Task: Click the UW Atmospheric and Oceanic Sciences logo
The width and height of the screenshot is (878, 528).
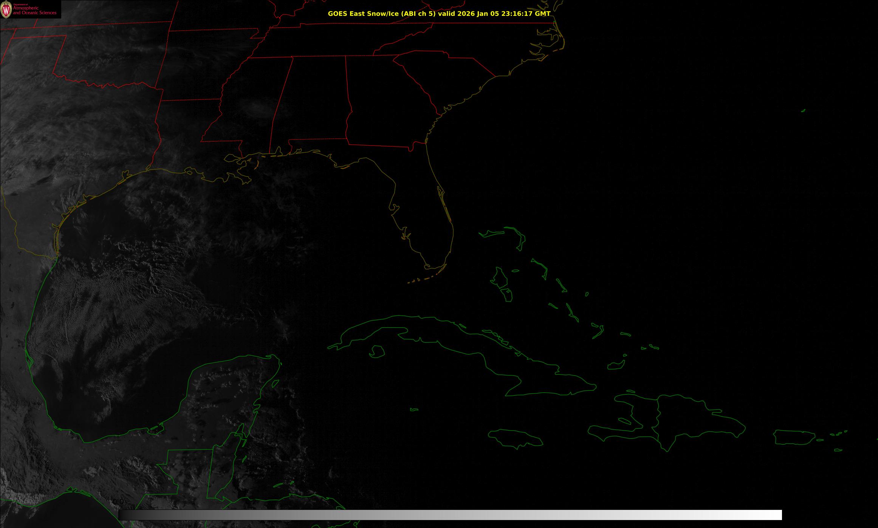Action: (30, 9)
